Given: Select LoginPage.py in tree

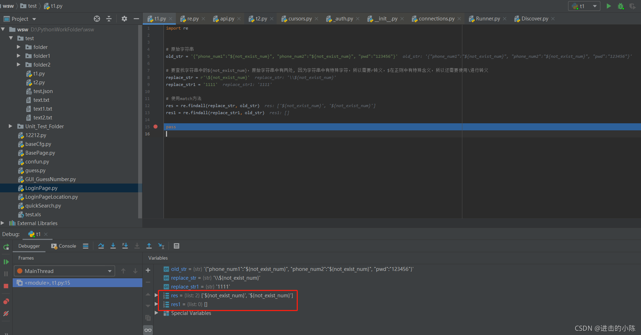Looking at the screenshot, I should [x=41, y=188].
